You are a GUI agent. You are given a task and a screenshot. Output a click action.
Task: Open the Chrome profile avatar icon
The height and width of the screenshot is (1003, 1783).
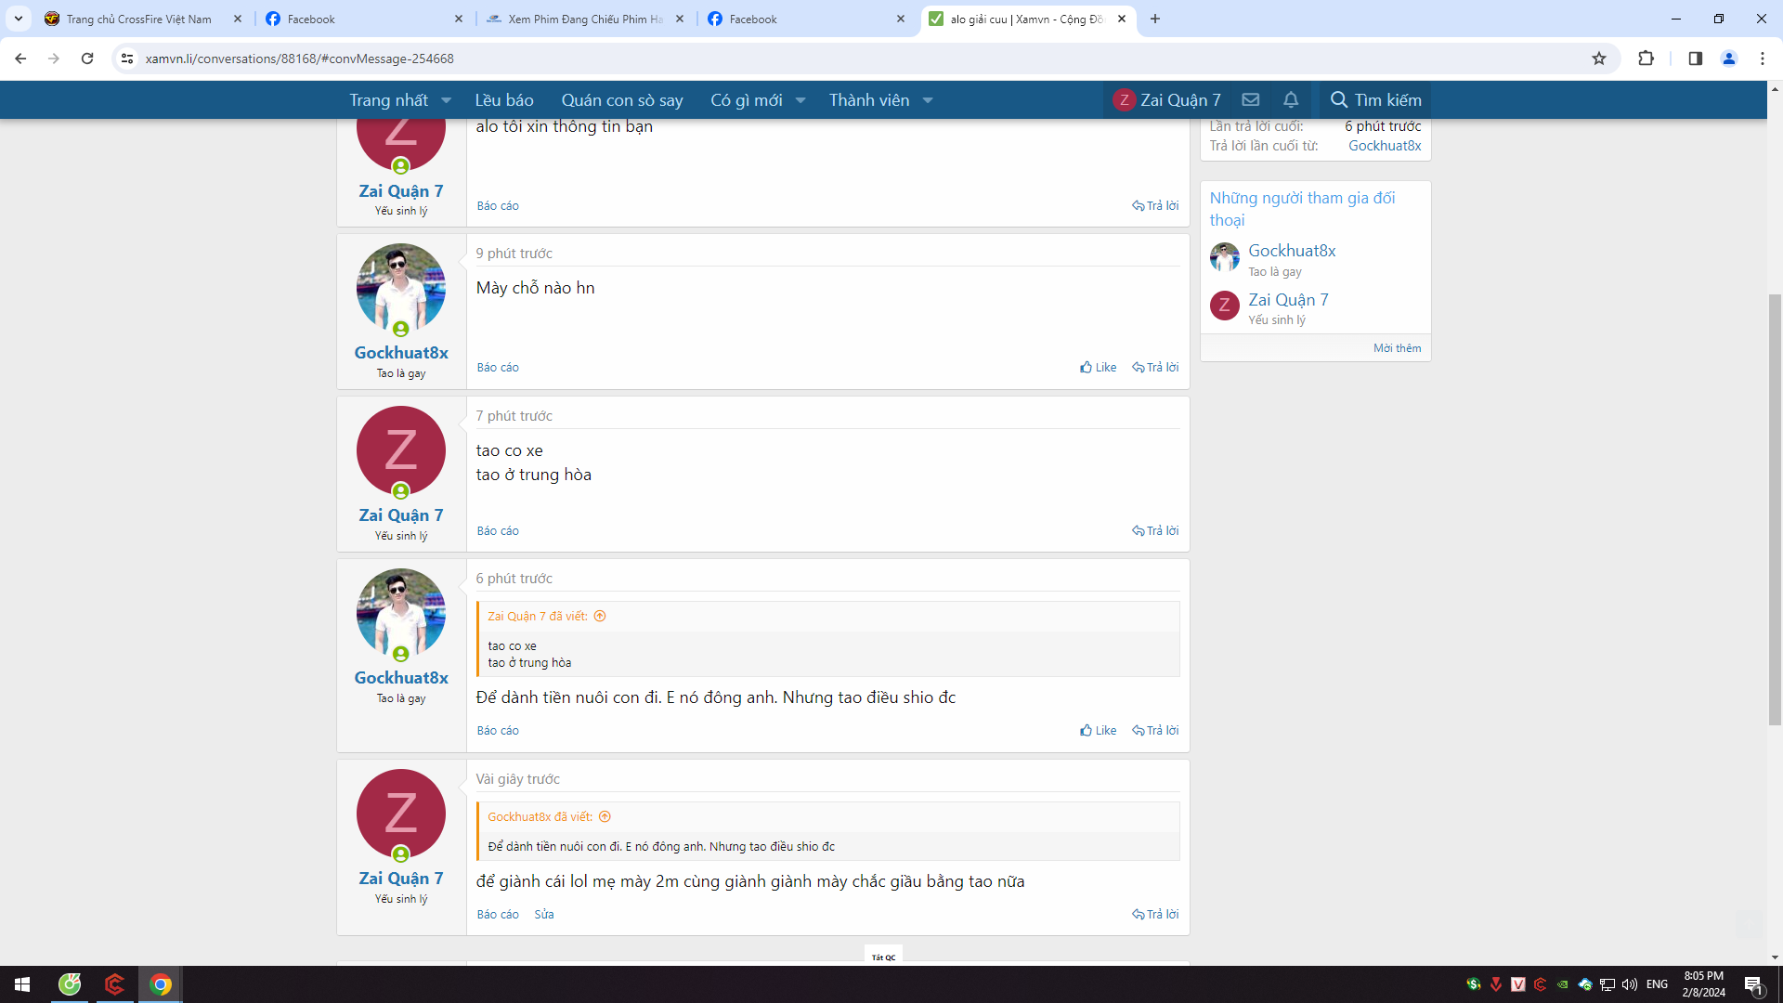coord(1729,59)
